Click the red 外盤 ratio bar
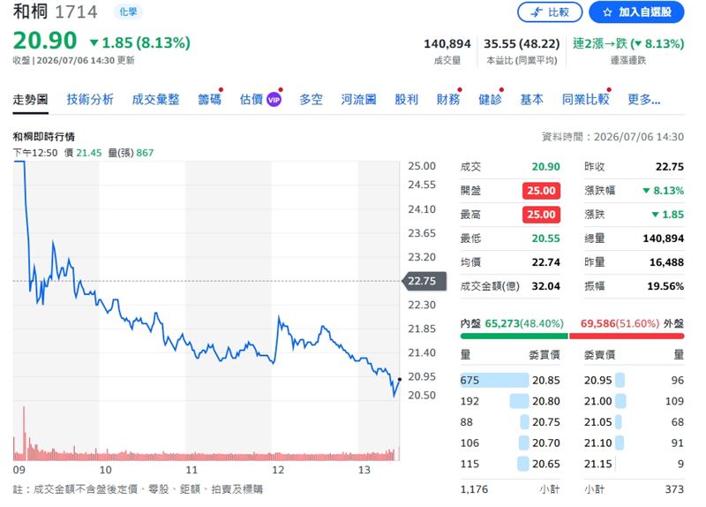 (x=627, y=336)
